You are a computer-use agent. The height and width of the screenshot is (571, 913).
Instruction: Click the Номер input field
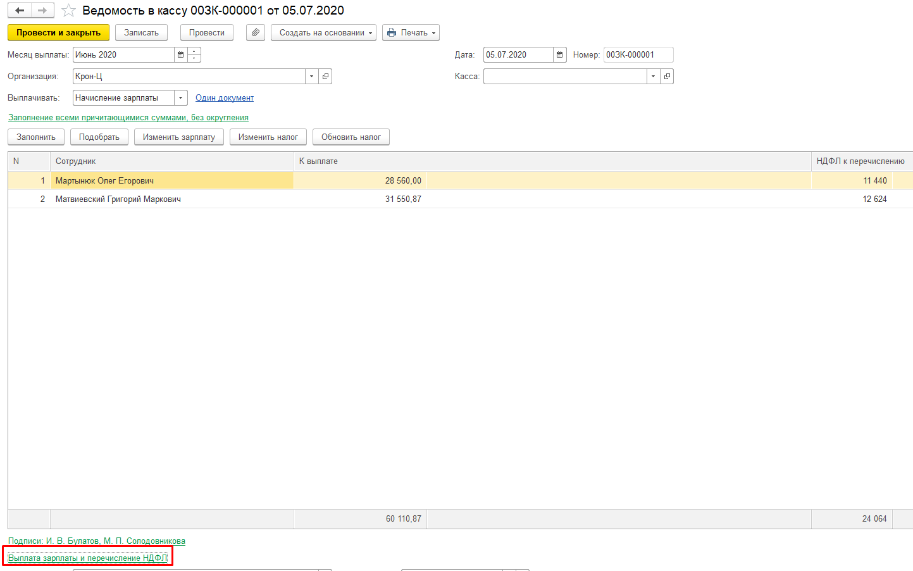(638, 55)
